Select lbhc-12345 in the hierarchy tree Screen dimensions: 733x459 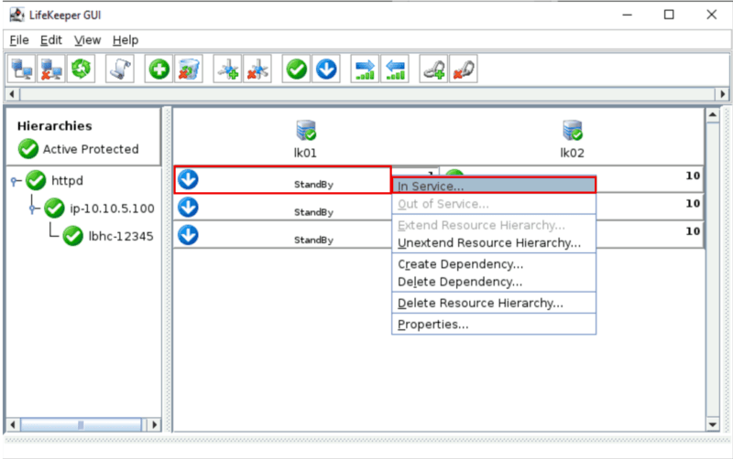(121, 236)
